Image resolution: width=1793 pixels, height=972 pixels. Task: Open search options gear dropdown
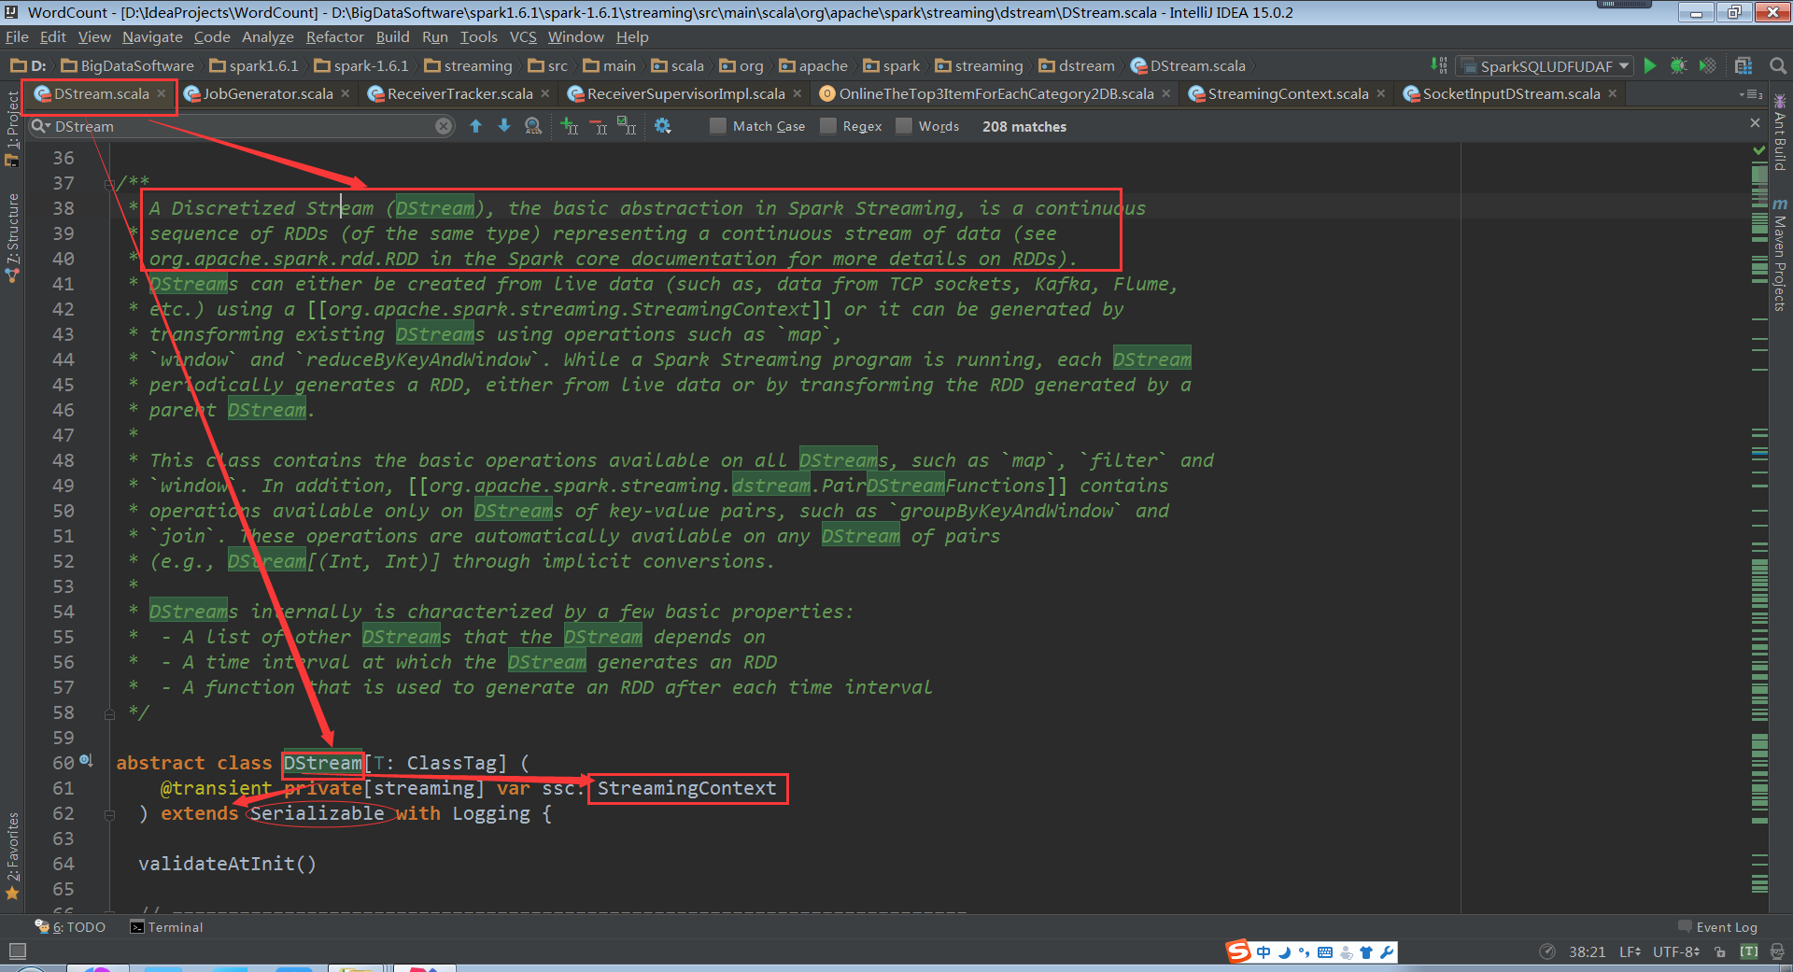663,126
